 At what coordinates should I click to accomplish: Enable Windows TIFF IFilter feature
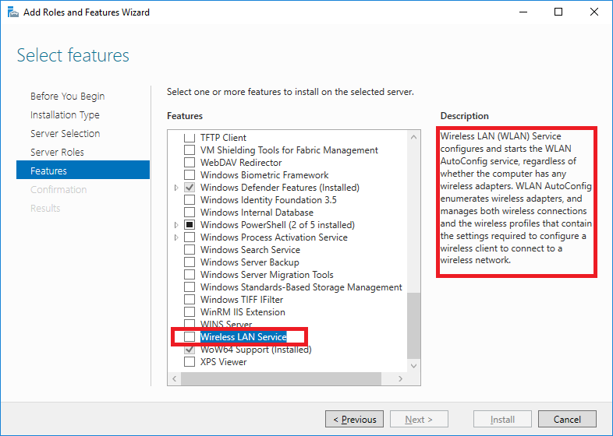coord(190,300)
